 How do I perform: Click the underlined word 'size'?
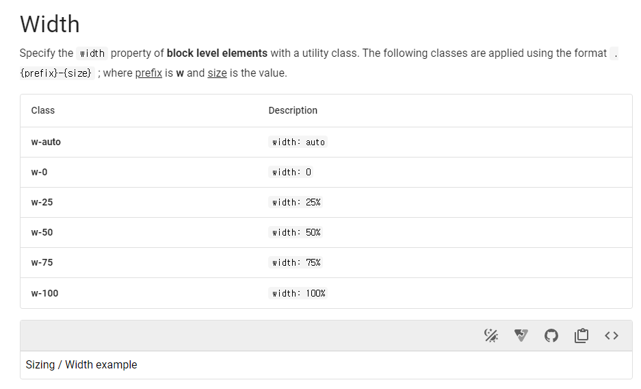point(217,73)
